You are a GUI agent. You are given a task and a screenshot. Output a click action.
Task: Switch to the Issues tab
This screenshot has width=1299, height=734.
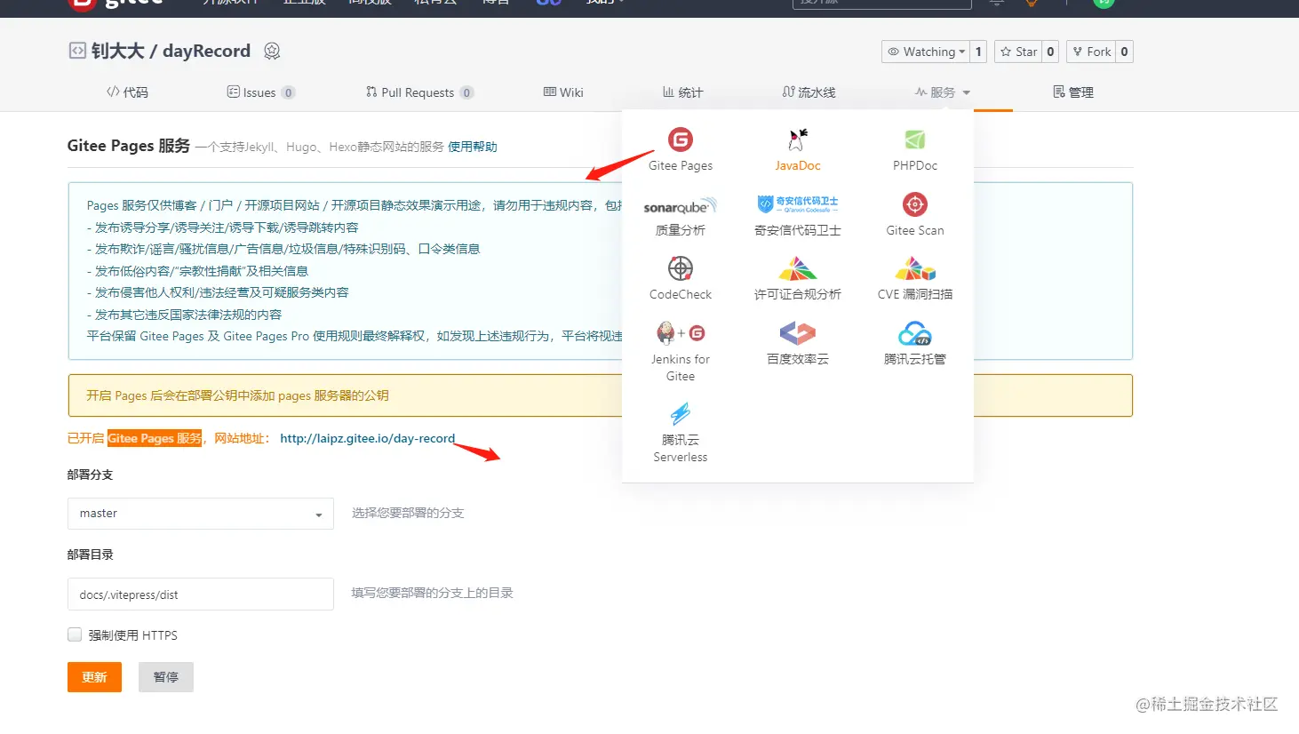point(260,92)
